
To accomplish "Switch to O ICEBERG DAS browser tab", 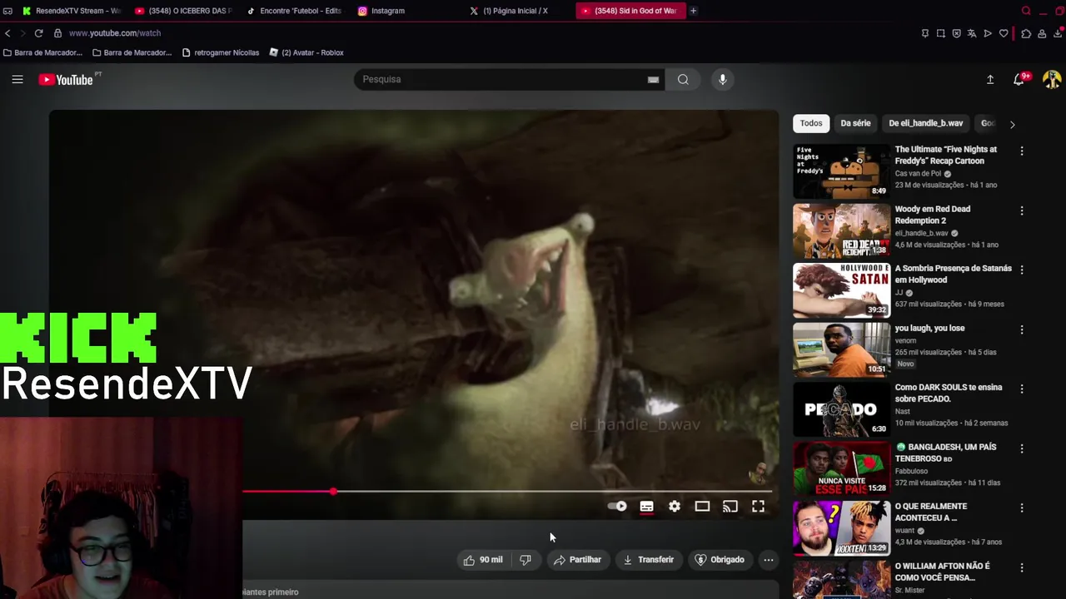I will coord(183,11).
